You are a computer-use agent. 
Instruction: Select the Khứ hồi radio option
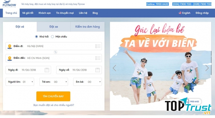click(36, 37)
